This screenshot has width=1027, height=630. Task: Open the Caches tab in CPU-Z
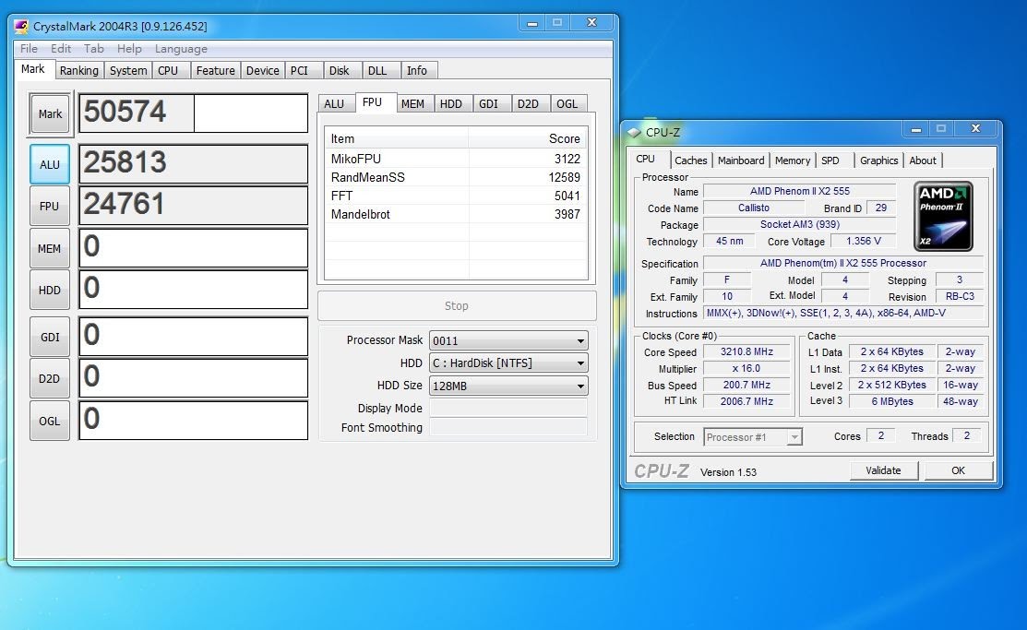click(691, 160)
